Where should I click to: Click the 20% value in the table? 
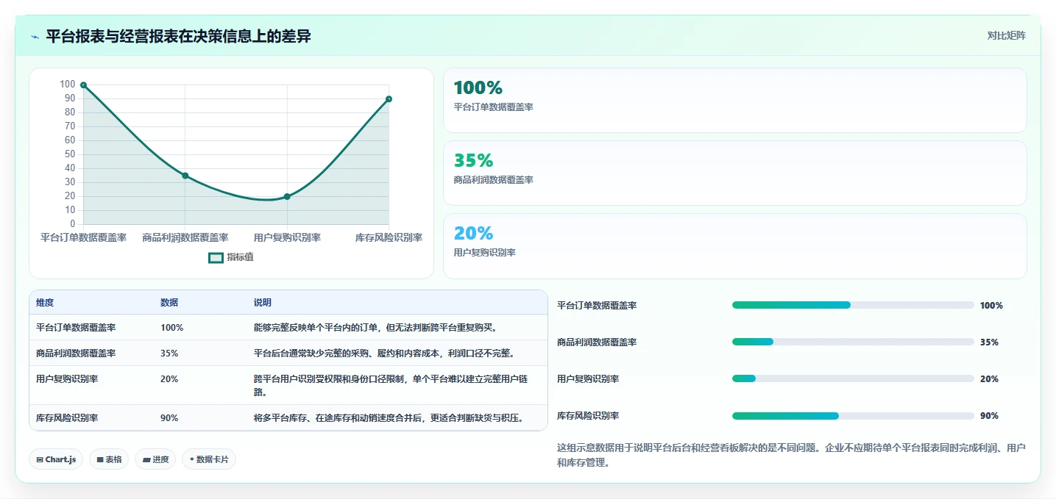169,378
